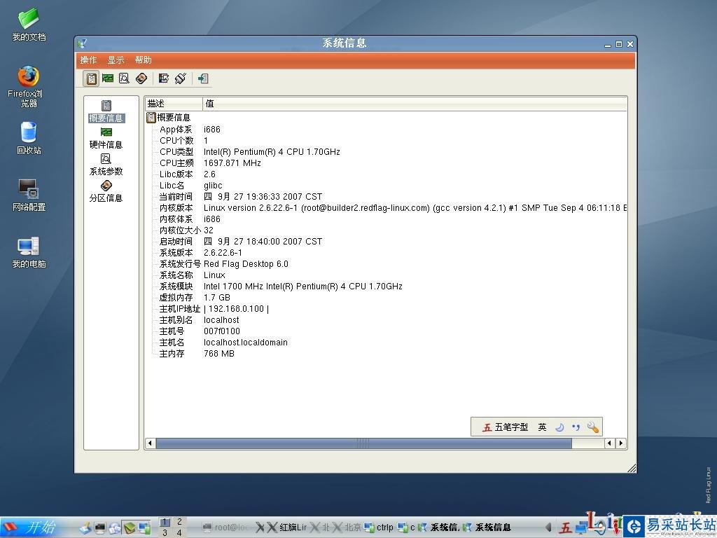Open the 操作 menu
Viewport: 717px width, 538px height.
87,60
